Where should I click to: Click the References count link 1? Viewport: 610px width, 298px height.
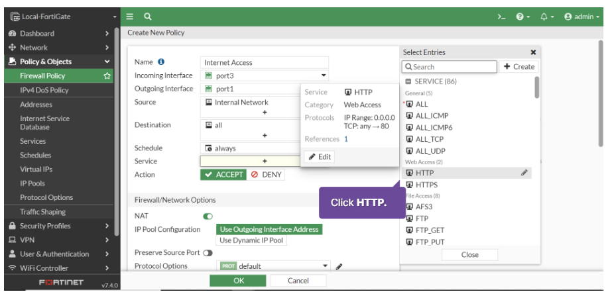346,138
